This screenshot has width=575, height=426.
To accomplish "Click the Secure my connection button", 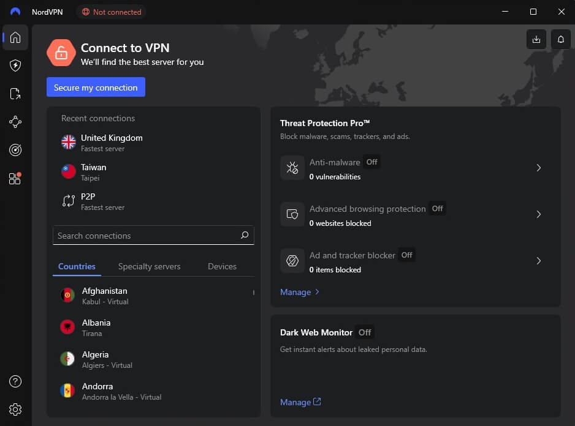I will [96, 88].
